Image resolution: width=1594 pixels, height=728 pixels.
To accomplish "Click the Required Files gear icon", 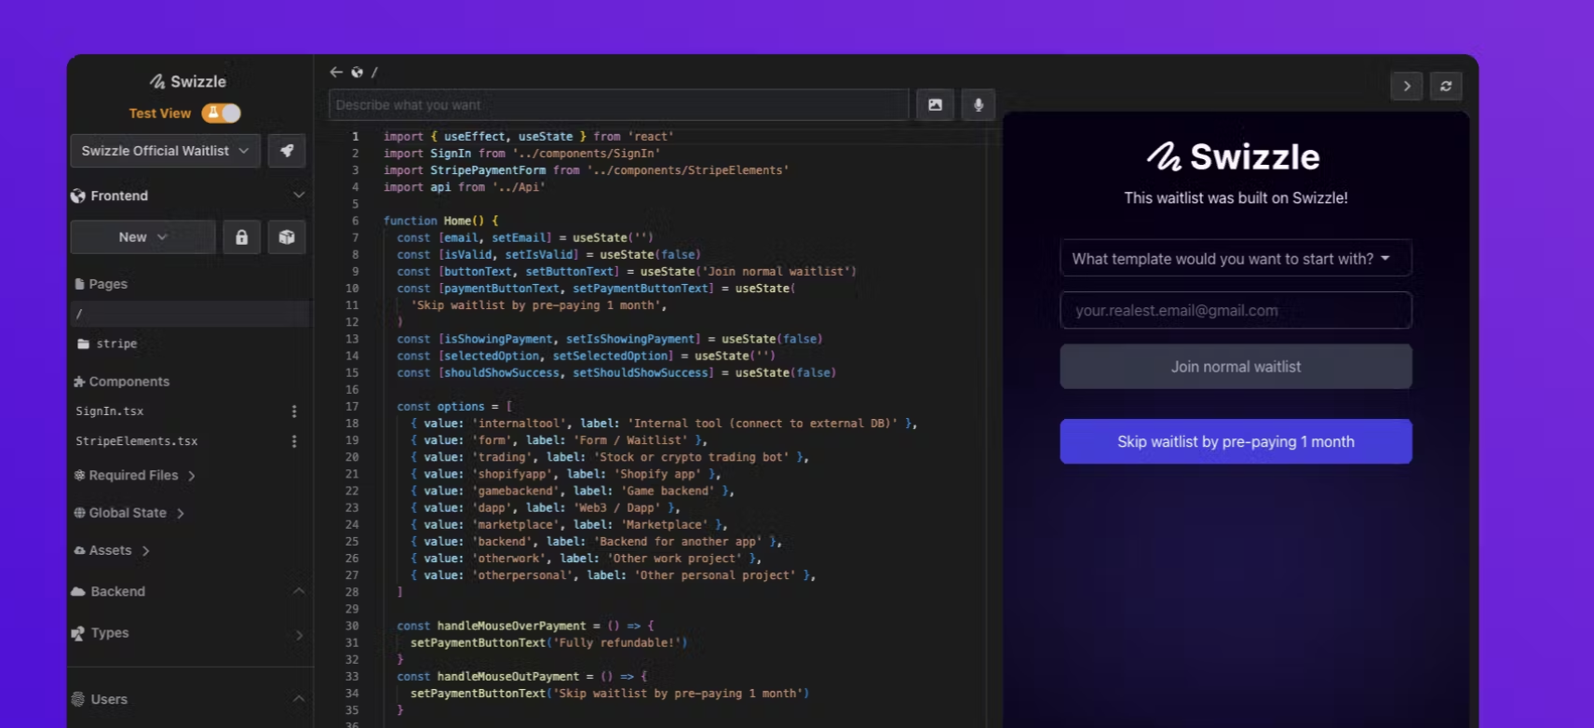I will coord(79,476).
